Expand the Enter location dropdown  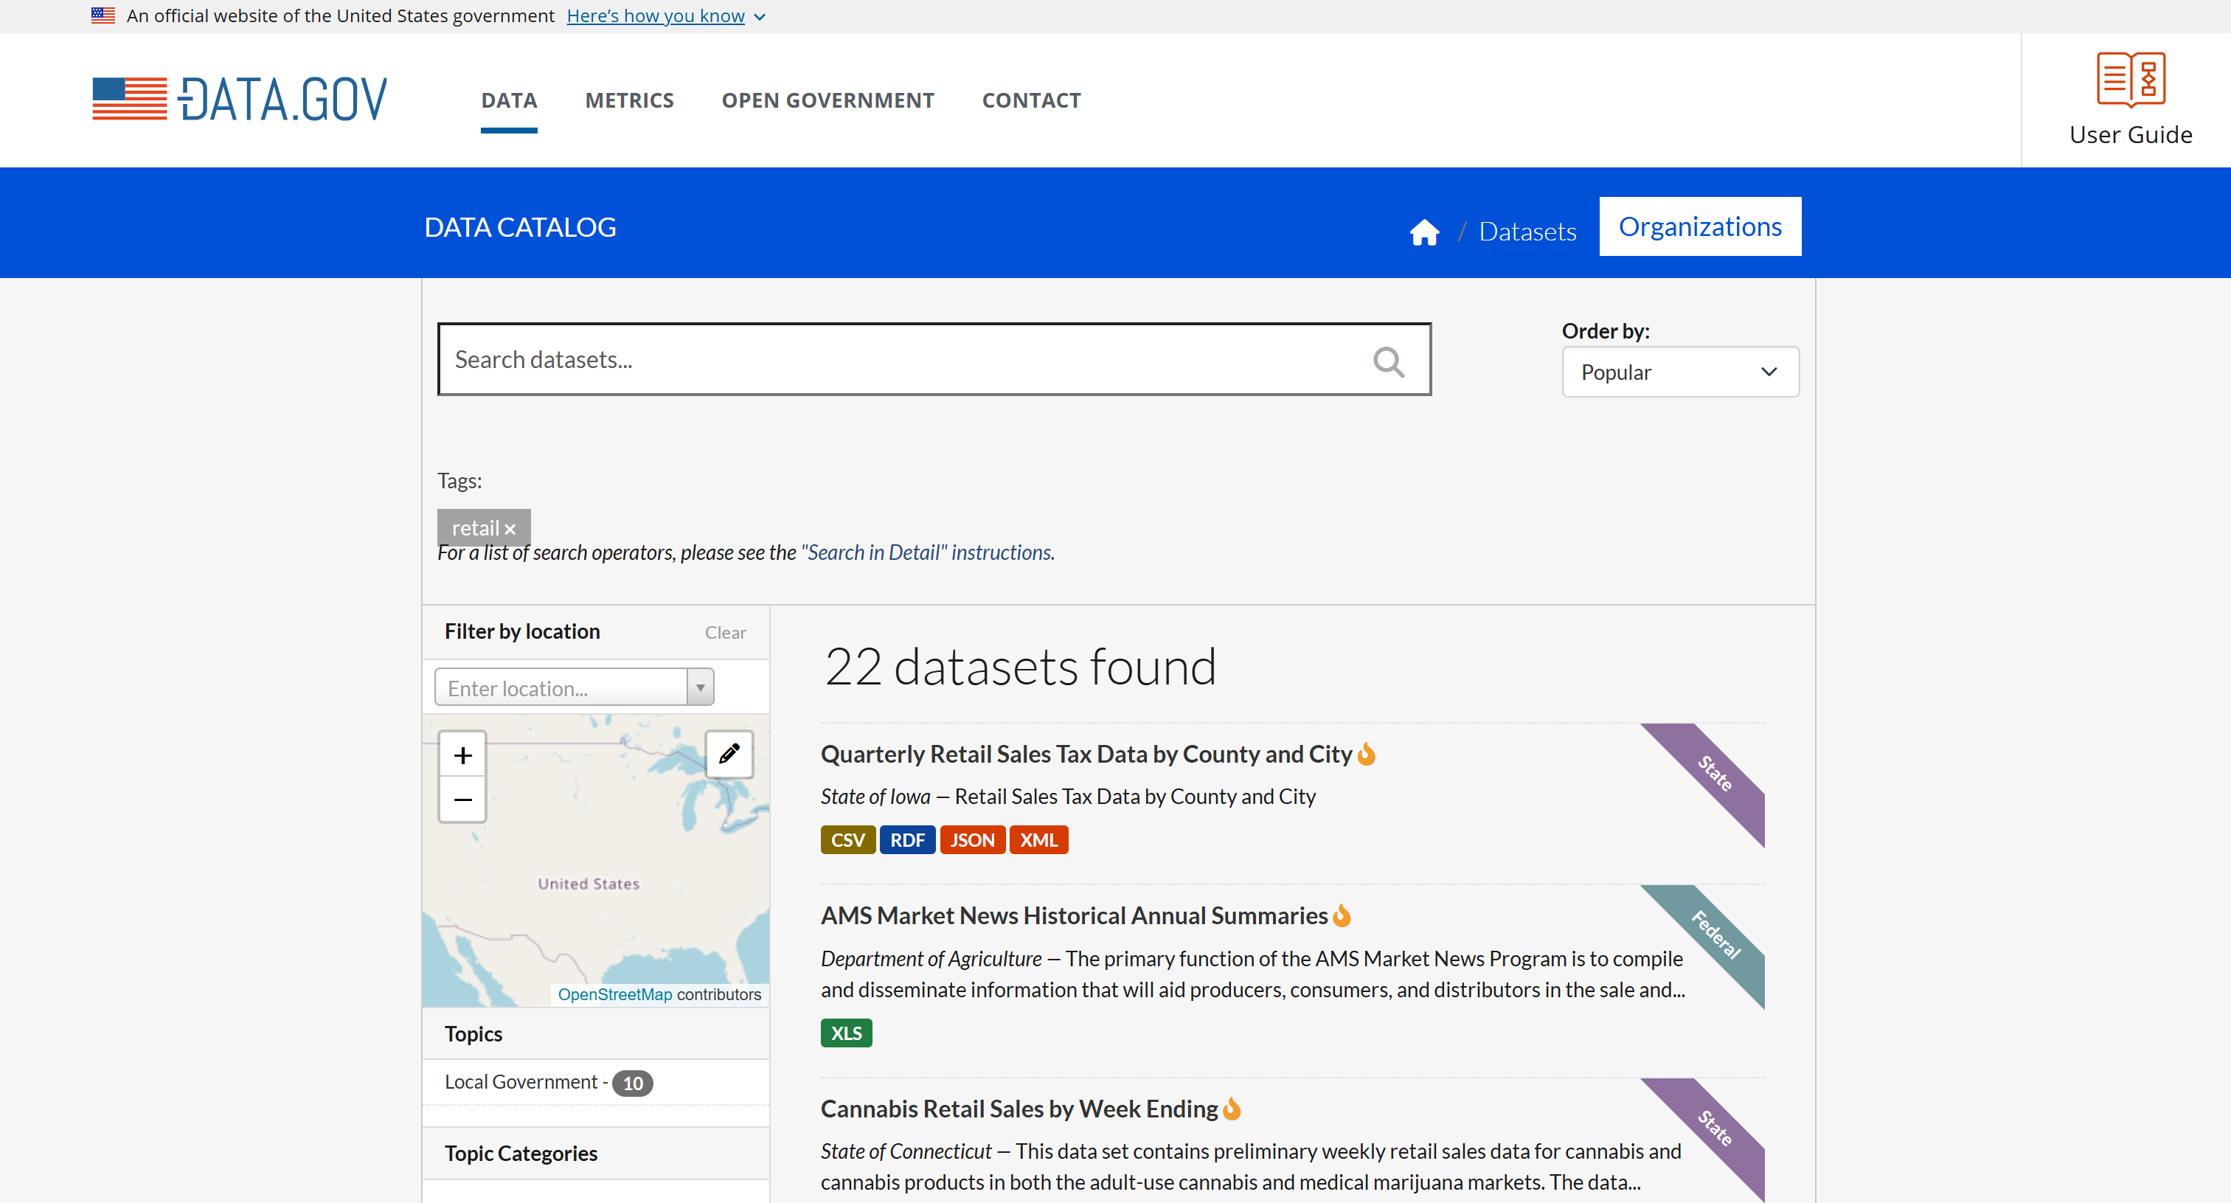700,687
